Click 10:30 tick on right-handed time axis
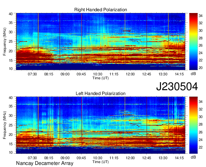The height and width of the screenshot is (167, 206). [x=98, y=74]
